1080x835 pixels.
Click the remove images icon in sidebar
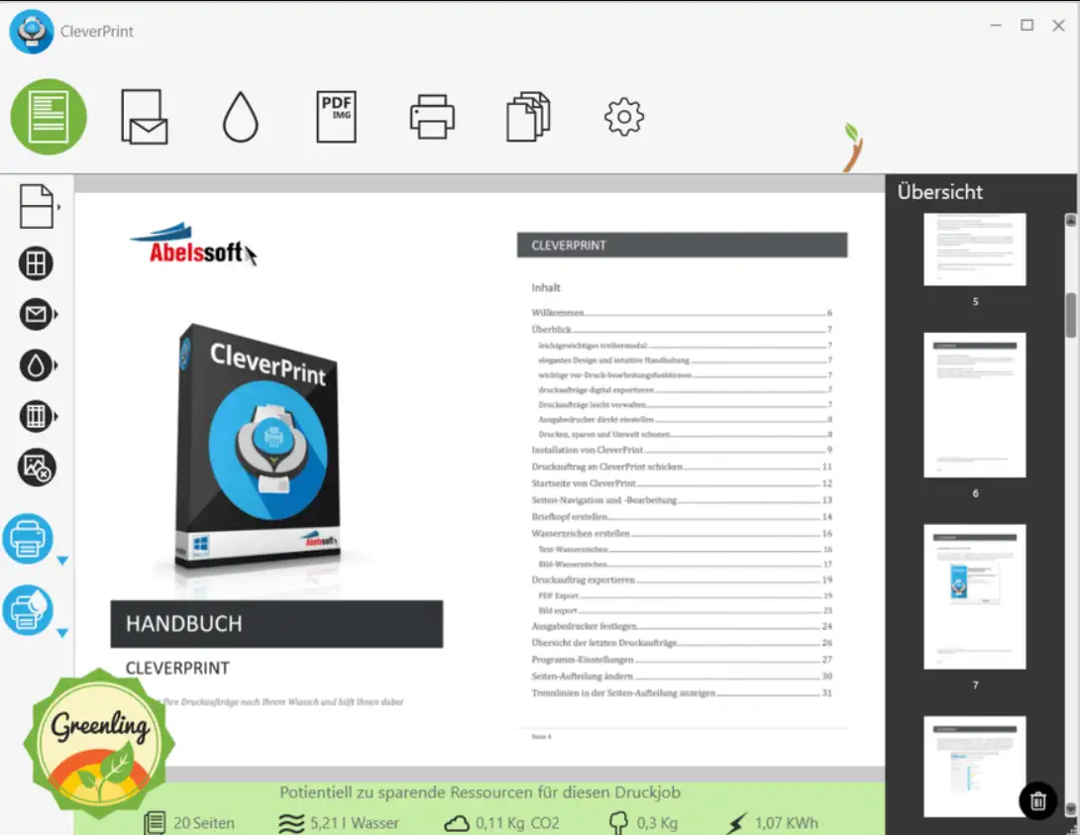coord(37,468)
